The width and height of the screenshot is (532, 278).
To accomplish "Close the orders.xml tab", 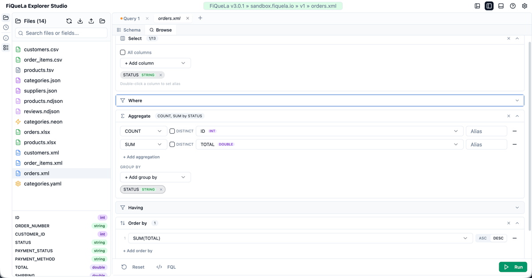I will pos(188,19).
